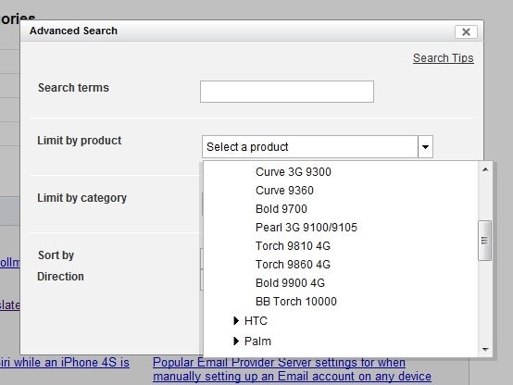Select Pearl 3G 9100/9105

click(307, 228)
